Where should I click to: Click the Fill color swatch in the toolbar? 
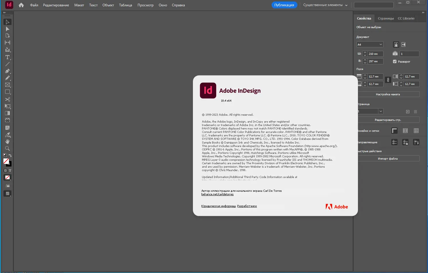point(6,162)
